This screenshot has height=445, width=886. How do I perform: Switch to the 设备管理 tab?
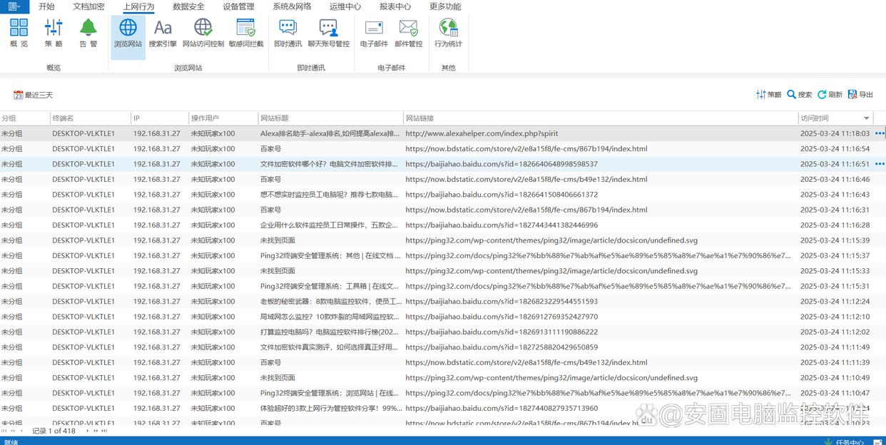pos(238,6)
